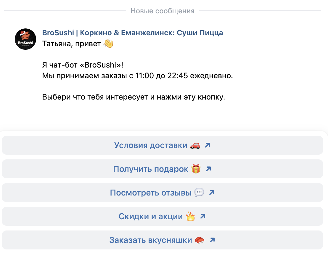Click the red car emoji icon

click(x=195, y=145)
